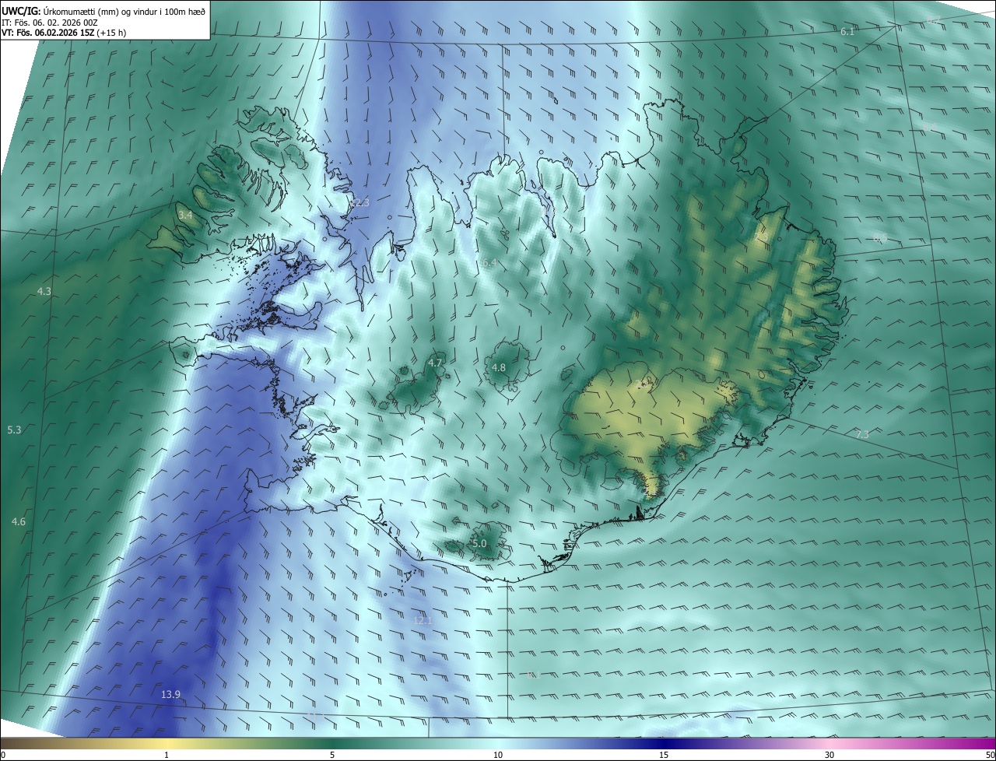Click the 4.3 value label
Viewport: 996px width, 761px height.
point(44,292)
